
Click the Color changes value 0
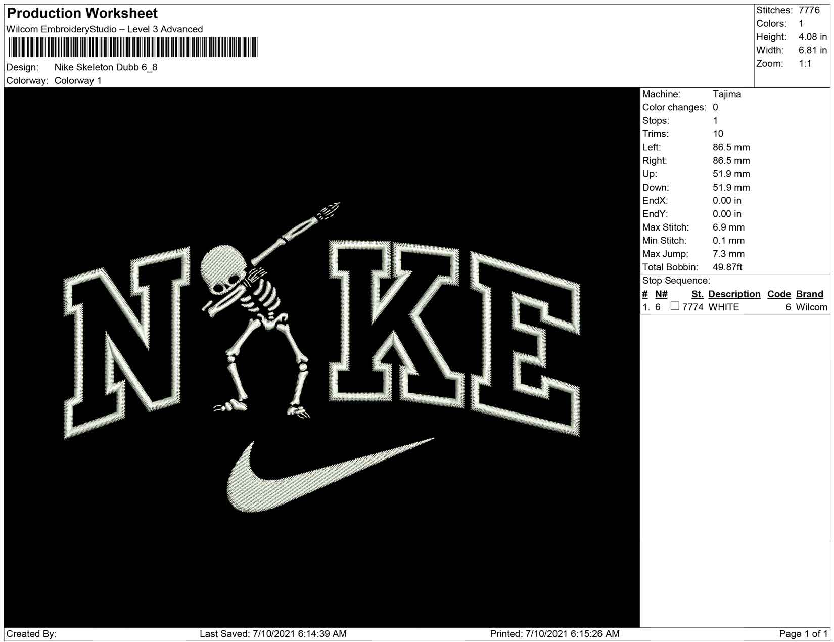[x=715, y=107]
